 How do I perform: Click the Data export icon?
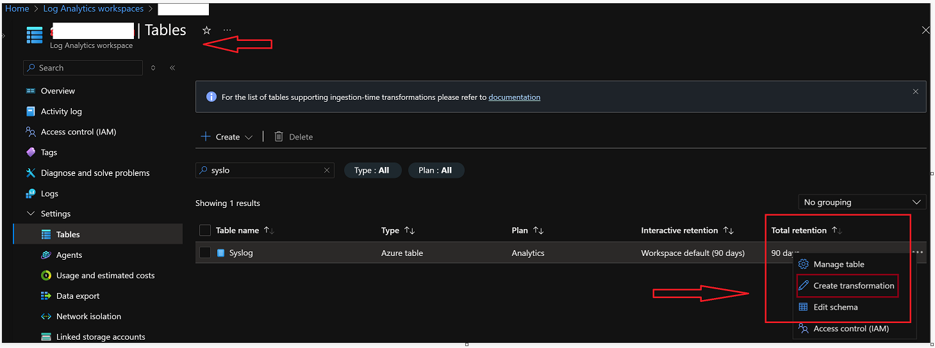point(46,296)
